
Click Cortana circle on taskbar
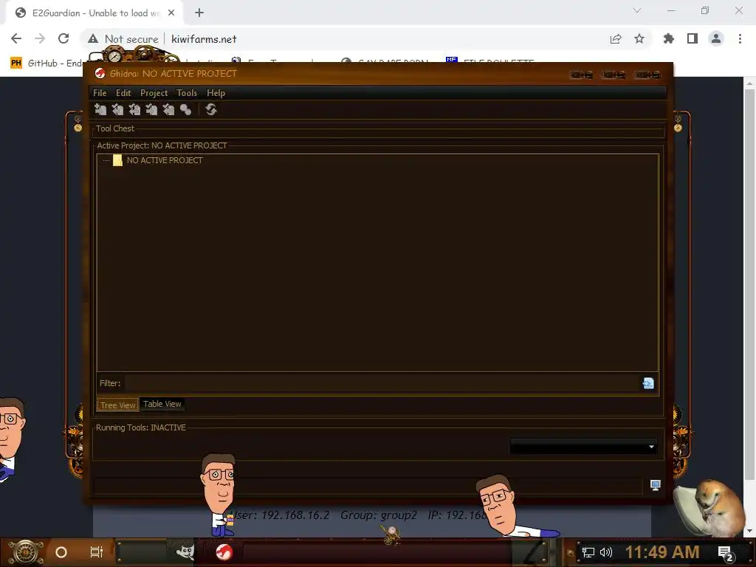click(x=61, y=552)
